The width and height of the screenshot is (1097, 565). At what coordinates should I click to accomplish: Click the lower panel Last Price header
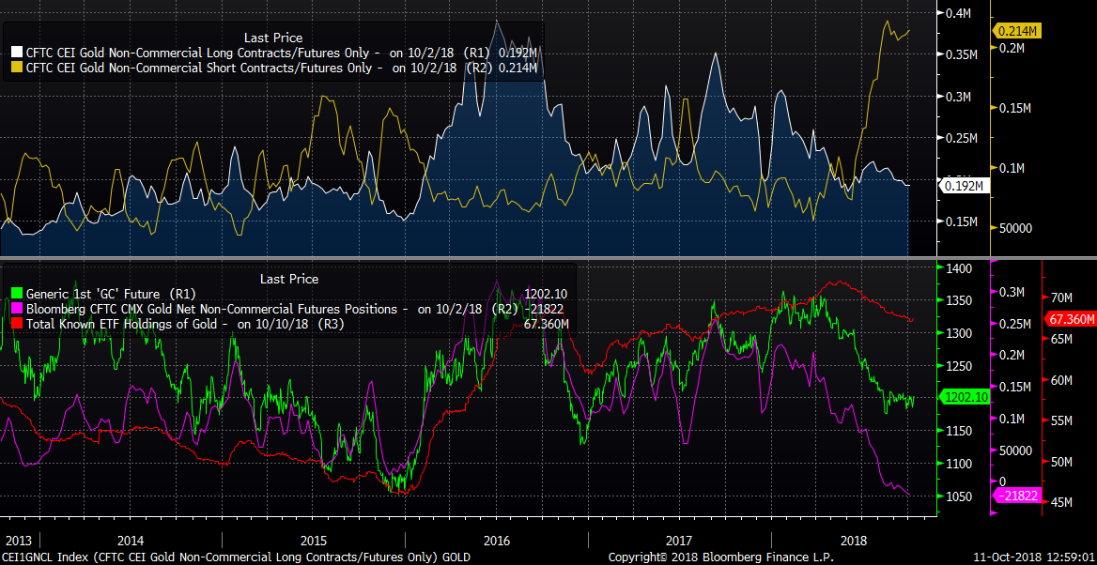coord(288,279)
